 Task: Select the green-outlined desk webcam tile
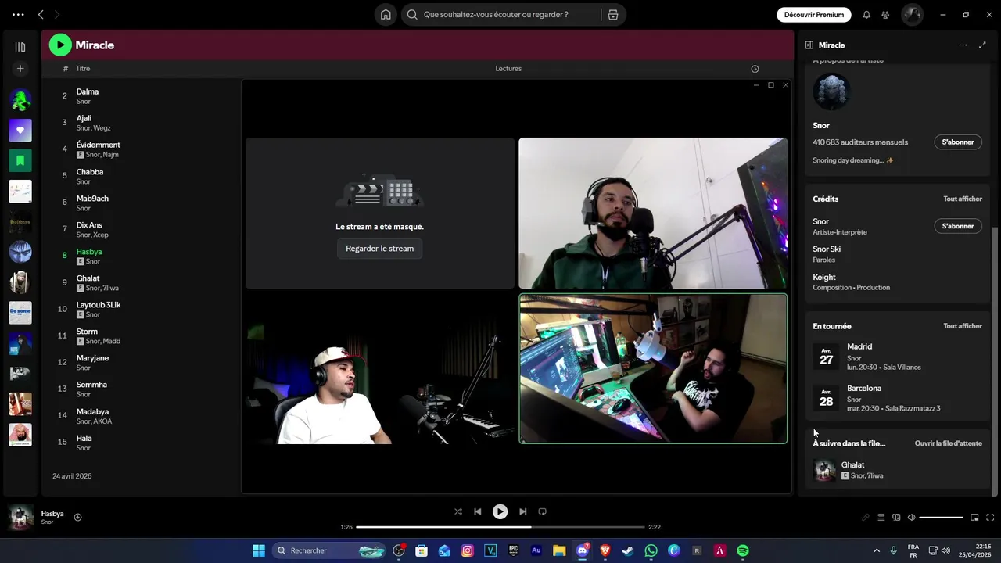[x=653, y=369]
